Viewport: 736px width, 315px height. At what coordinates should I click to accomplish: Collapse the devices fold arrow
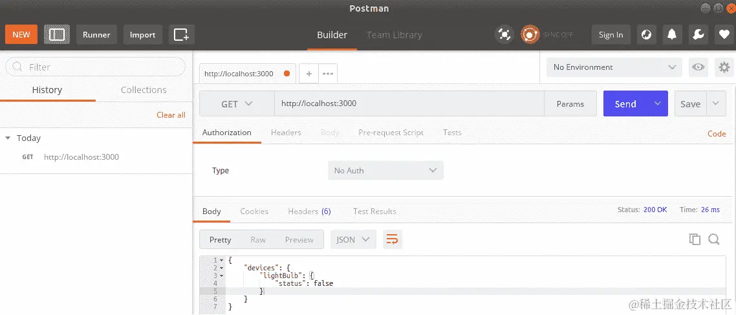point(222,268)
